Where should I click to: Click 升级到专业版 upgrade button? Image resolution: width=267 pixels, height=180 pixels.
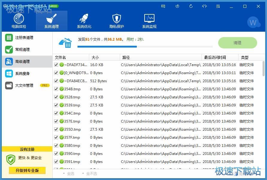(x=27, y=170)
